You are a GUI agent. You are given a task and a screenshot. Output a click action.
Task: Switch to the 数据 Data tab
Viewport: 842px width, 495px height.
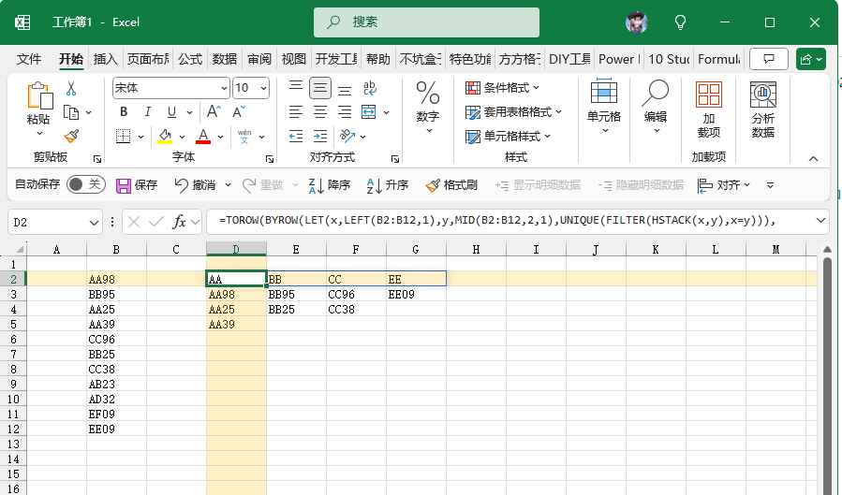point(225,59)
